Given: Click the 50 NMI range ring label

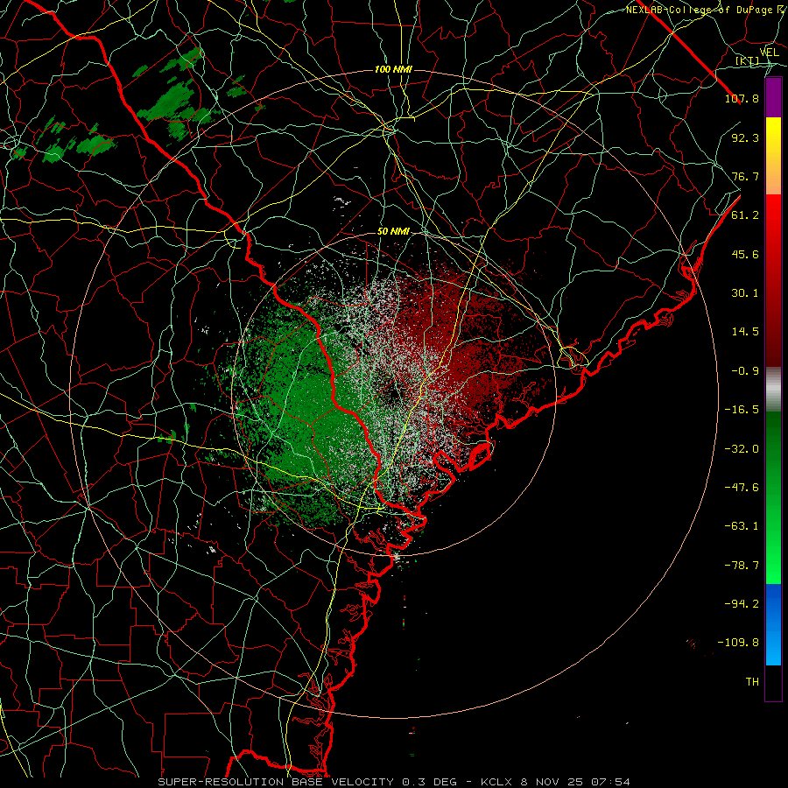Looking at the screenshot, I should [393, 232].
